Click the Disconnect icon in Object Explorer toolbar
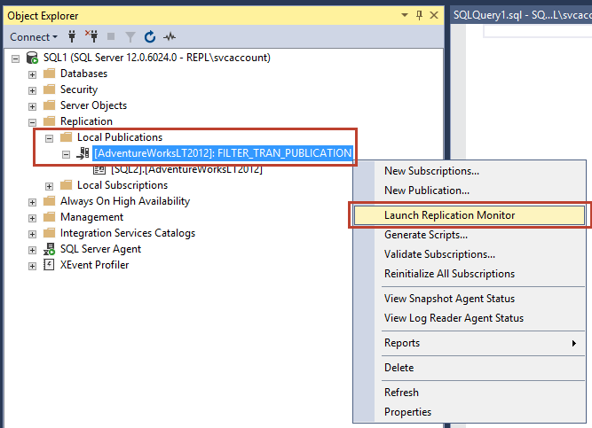This screenshot has width=592, height=428. (91, 36)
